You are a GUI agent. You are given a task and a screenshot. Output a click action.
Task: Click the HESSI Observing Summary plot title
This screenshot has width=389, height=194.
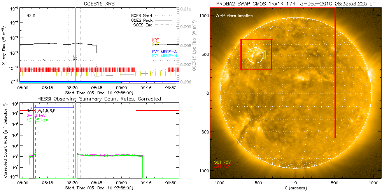tap(99, 99)
